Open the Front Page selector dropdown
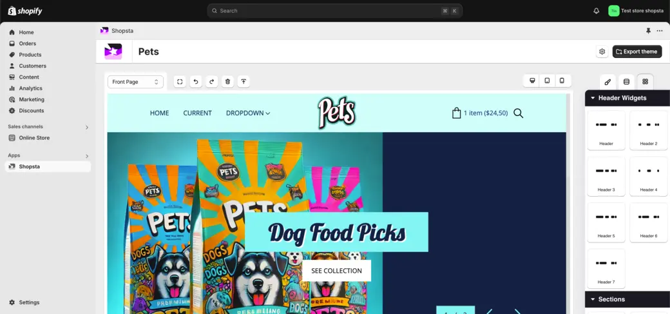Viewport: 670px width, 314px height. tap(135, 82)
